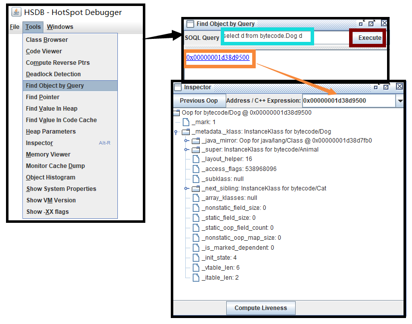
Task: Click the _java_mirror folder icon
Action: (196, 141)
